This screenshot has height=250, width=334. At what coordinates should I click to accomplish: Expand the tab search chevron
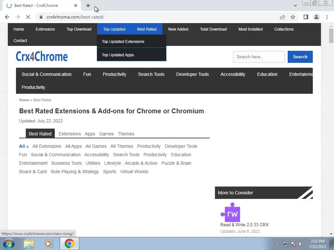click(x=295, y=6)
